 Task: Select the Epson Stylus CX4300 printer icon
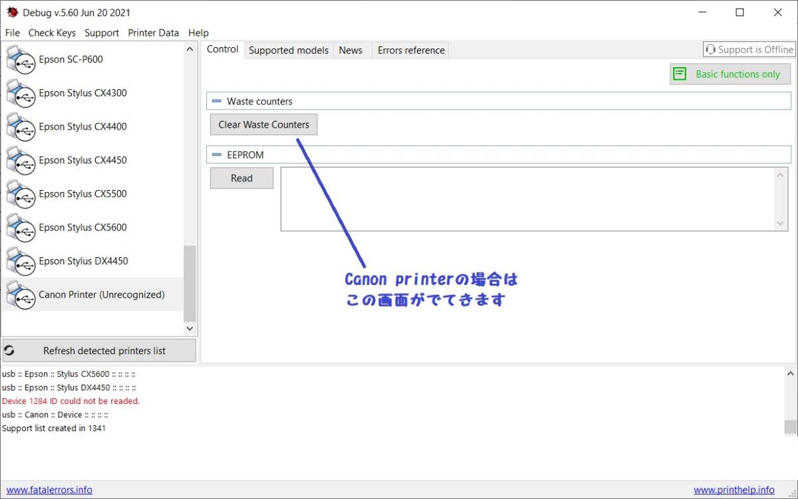click(x=20, y=94)
